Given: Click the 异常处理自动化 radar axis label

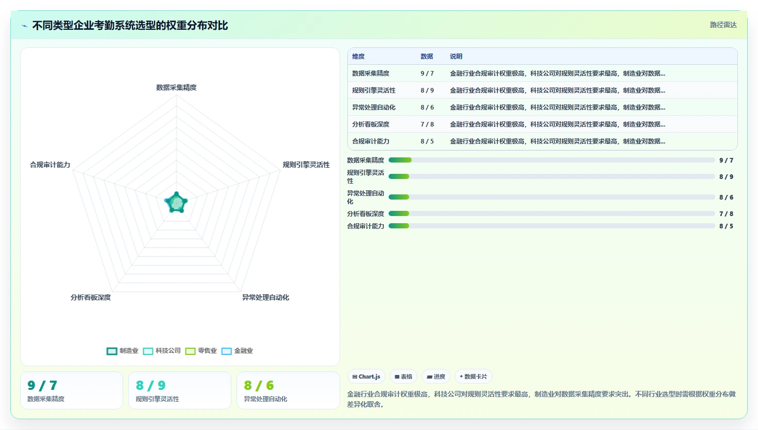Looking at the screenshot, I should click(265, 297).
